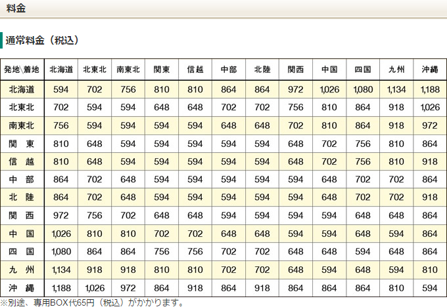
Task: Click the 中 国 row label
Action: point(22,234)
